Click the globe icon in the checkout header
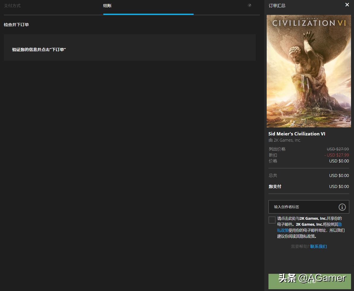 [x=249, y=5]
